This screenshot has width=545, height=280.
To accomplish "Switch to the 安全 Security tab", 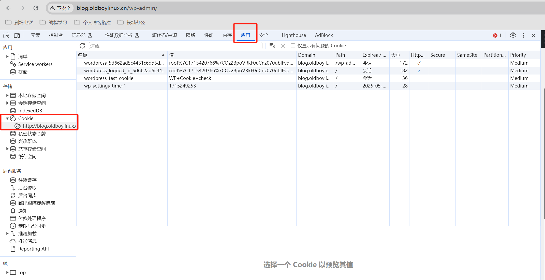I will (x=264, y=35).
